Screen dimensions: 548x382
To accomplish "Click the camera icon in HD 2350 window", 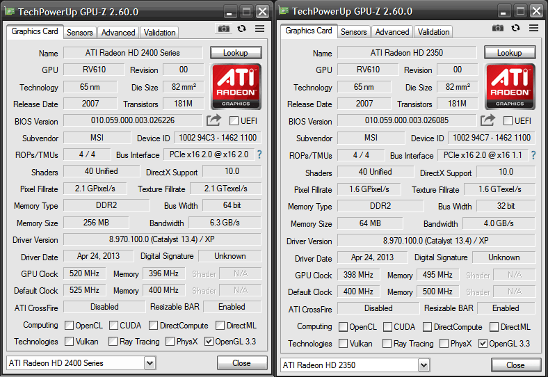I will click(498, 28).
